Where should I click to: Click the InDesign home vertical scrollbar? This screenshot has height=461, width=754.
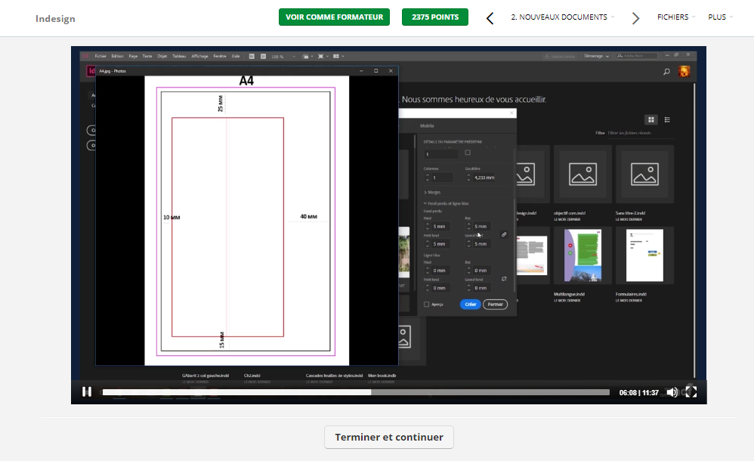[694, 230]
